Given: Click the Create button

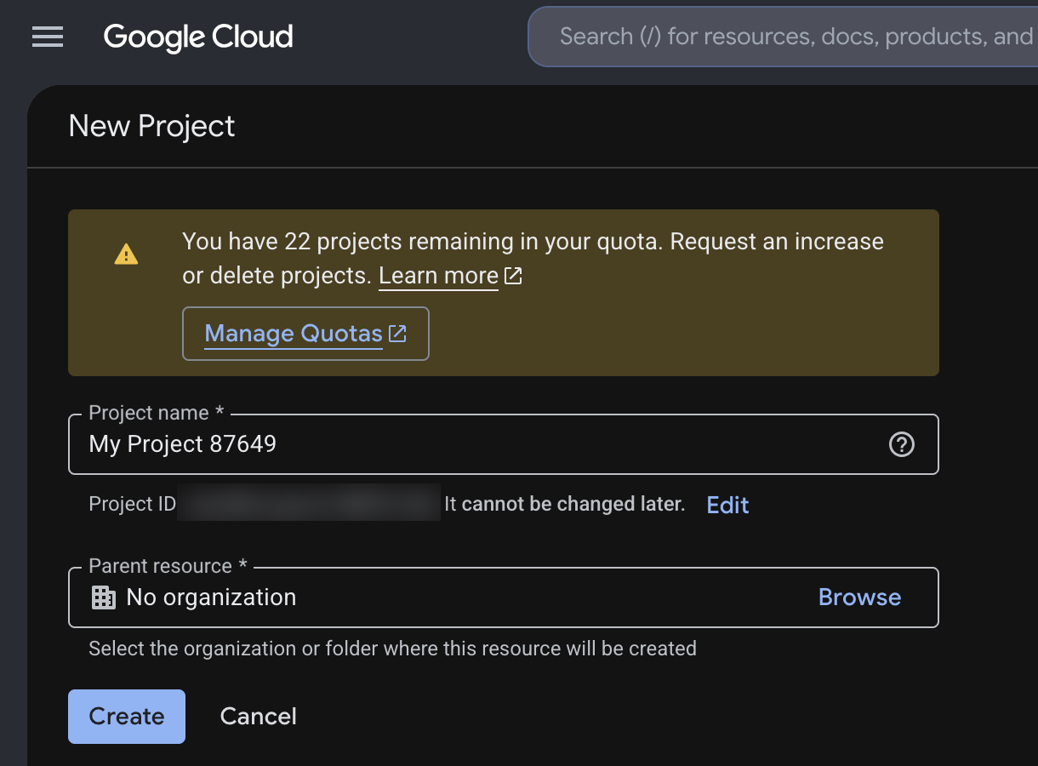Looking at the screenshot, I should pyautogui.click(x=127, y=717).
